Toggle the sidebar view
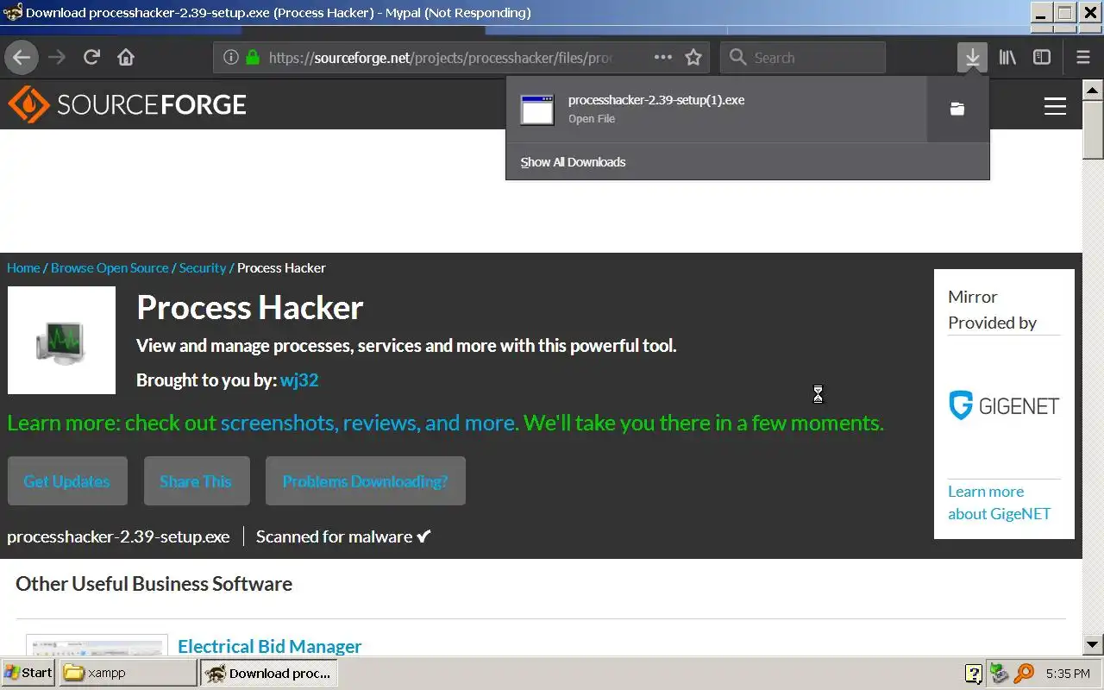Image resolution: width=1104 pixels, height=690 pixels. pos(1042,58)
